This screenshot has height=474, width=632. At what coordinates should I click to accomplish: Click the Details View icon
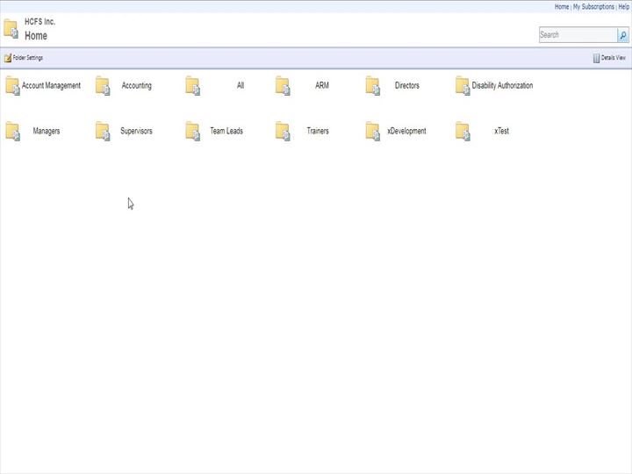[596, 58]
